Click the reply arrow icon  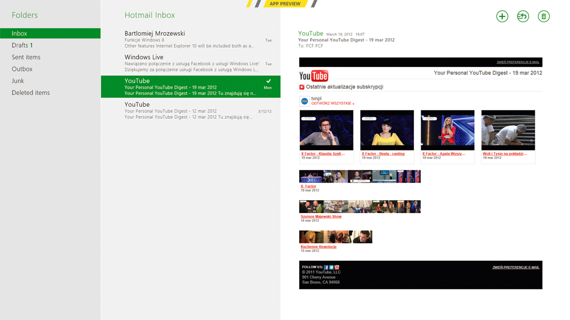click(523, 16)
